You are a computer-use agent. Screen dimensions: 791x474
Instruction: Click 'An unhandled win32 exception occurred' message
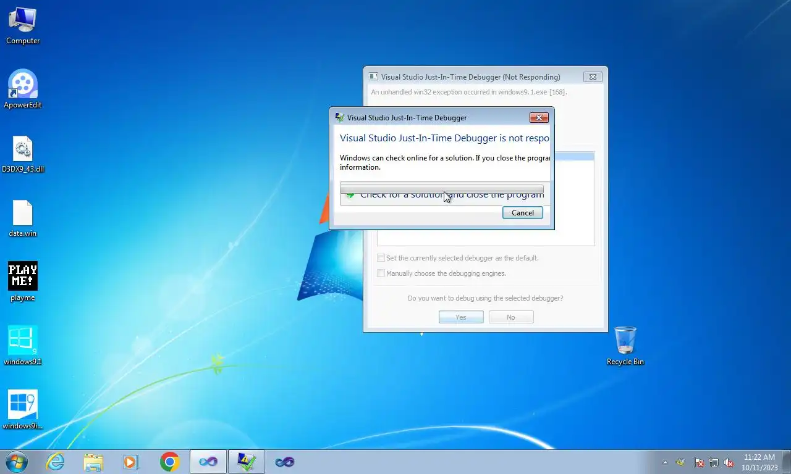click(469, 92)
